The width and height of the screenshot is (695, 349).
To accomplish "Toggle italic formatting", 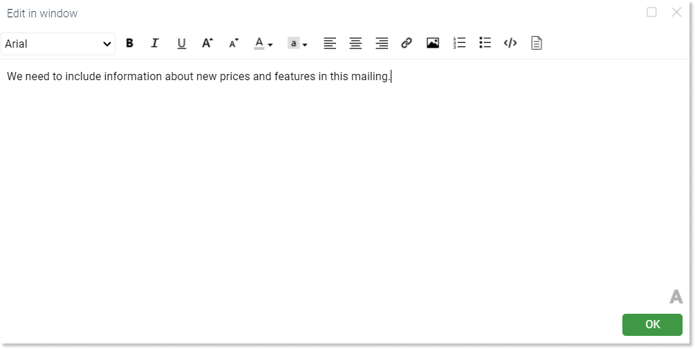I will pos(155,43).
